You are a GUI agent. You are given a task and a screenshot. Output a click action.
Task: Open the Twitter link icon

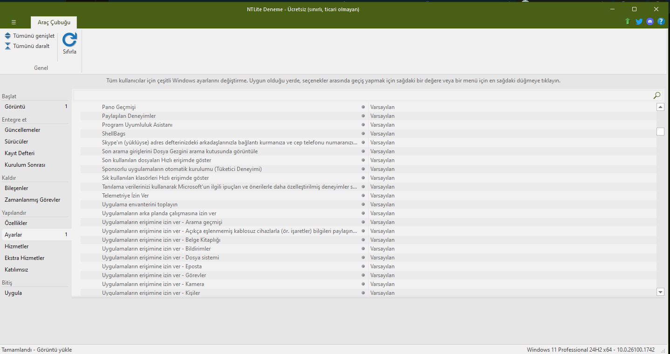pos(639,21)
